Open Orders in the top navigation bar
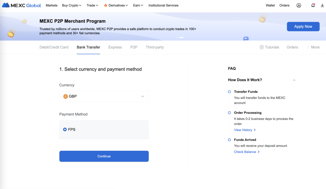 click(x=284, y=5)
